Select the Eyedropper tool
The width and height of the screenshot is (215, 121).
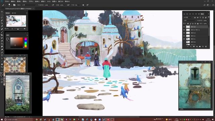tap(2, 26)
